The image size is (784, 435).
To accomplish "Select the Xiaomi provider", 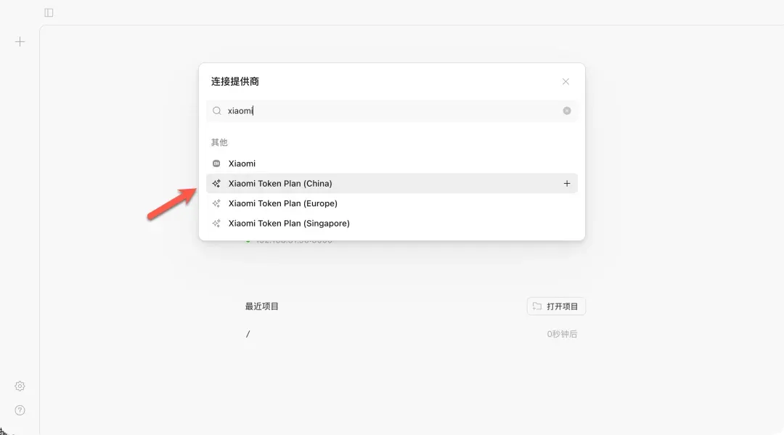I will [x=392, y=163].
